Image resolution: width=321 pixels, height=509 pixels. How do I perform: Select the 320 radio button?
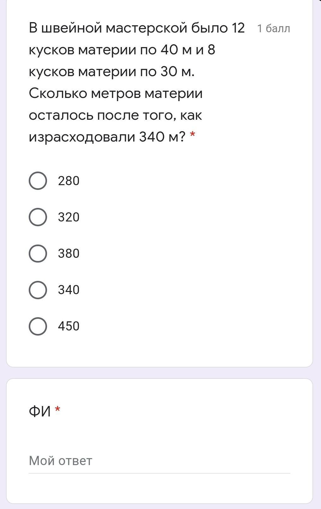click(38, 217)
